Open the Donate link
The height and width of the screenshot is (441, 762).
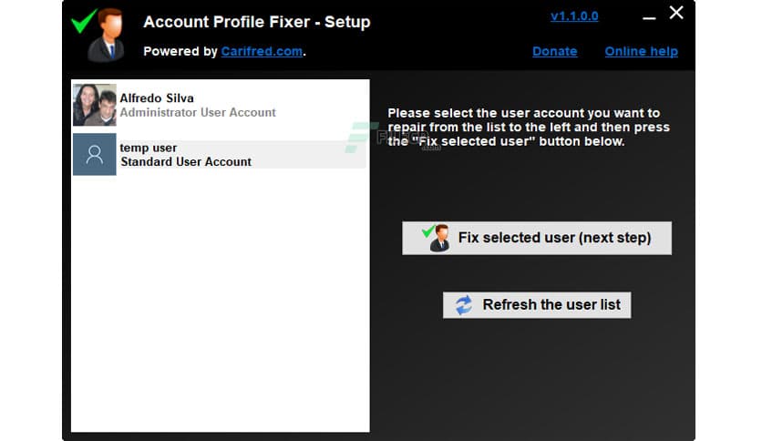coord(555,52)
